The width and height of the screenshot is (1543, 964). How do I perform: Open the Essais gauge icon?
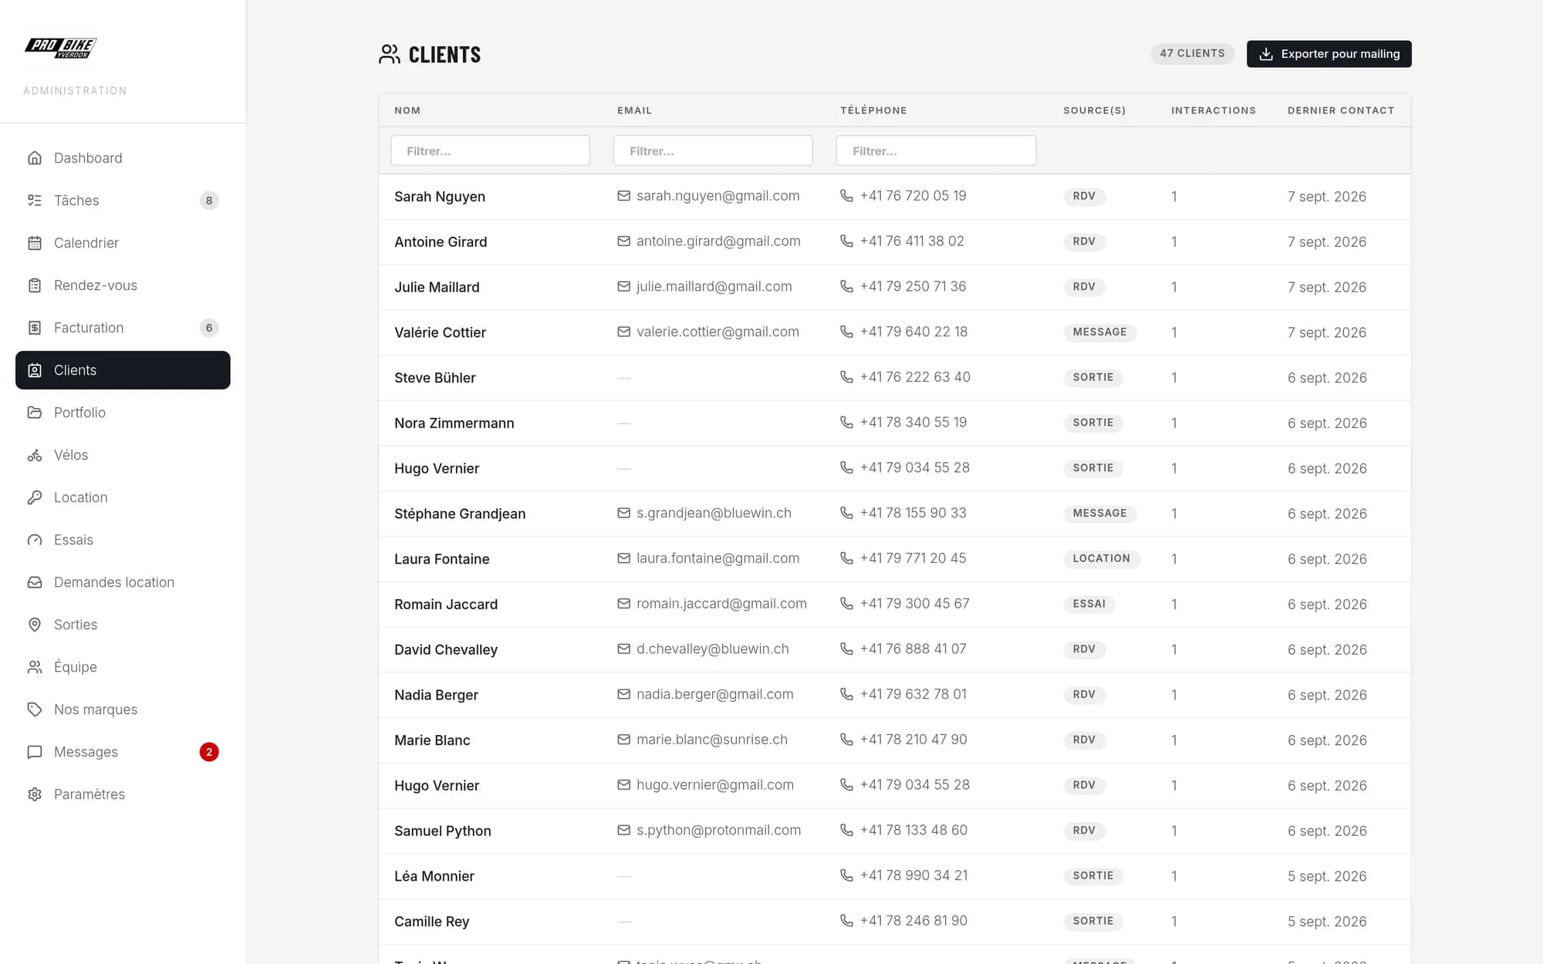[x=35, y=540]
